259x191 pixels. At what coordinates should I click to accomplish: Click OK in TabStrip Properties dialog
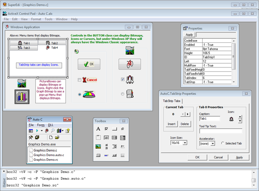197,157
